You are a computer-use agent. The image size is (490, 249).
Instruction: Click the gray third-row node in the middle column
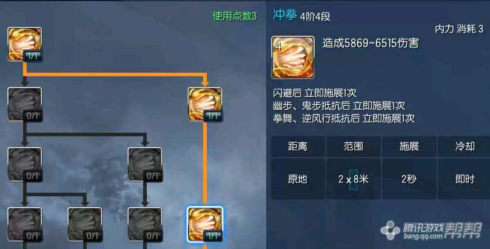145,164
